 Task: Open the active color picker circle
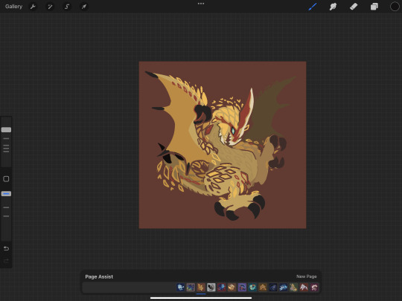[395, 7]
